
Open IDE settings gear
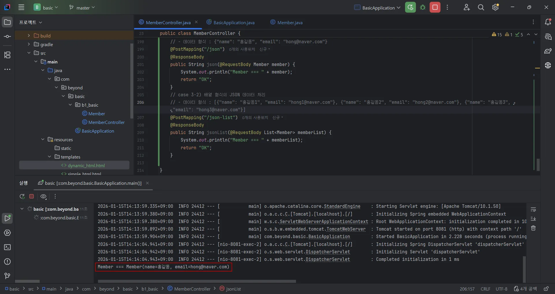[495, 7]
